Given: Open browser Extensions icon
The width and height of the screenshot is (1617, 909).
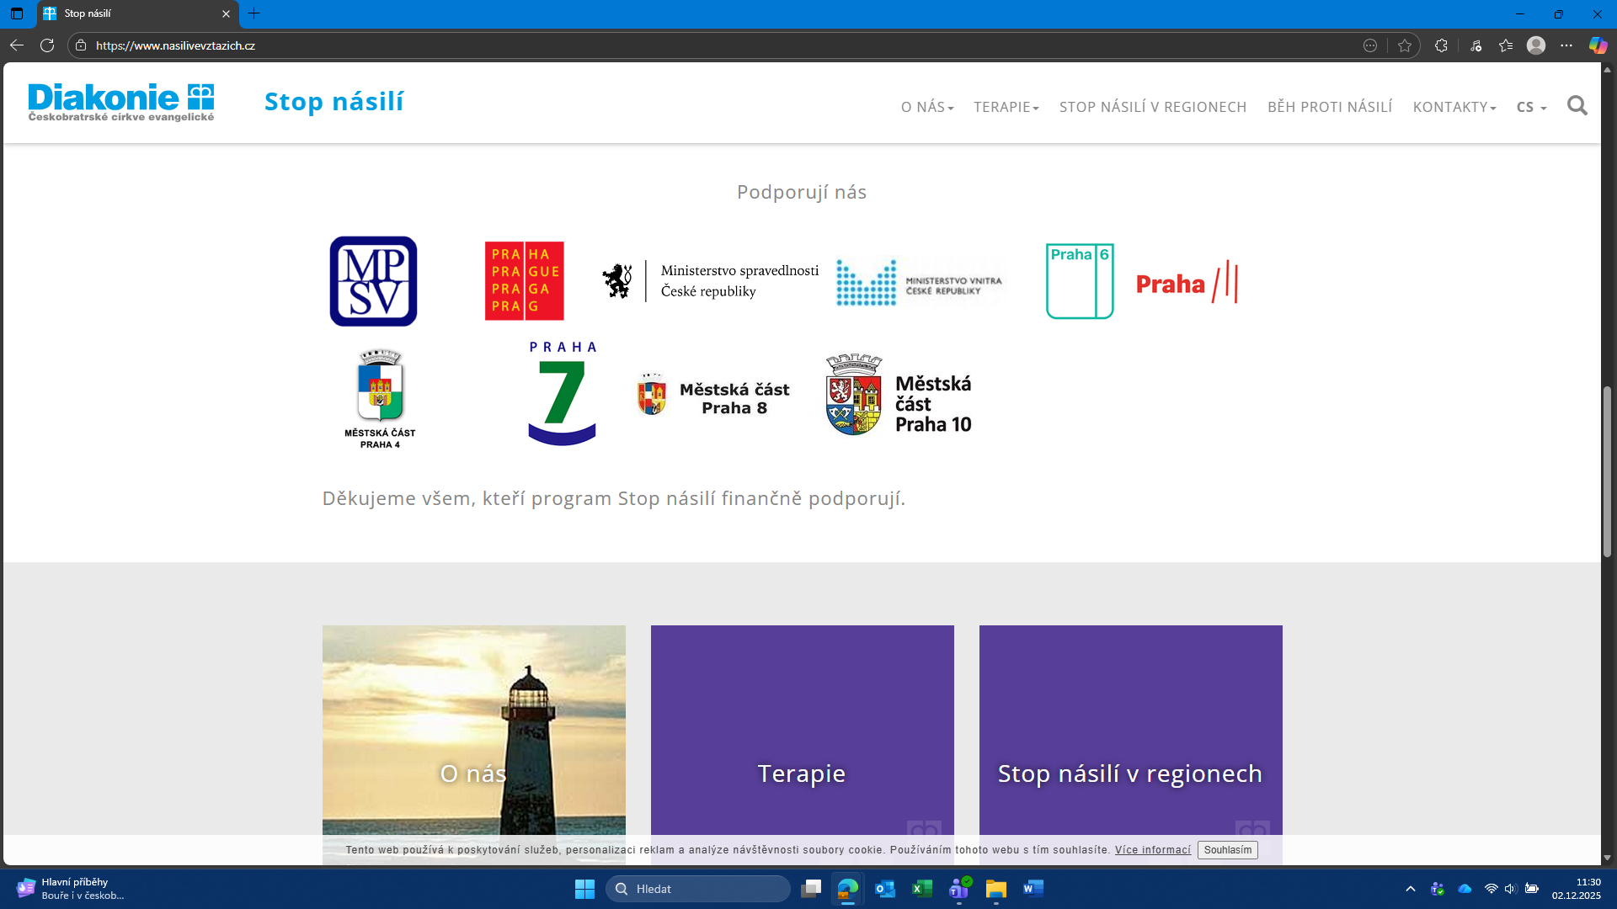Looking at the screenshot, I should [1441, 45].
